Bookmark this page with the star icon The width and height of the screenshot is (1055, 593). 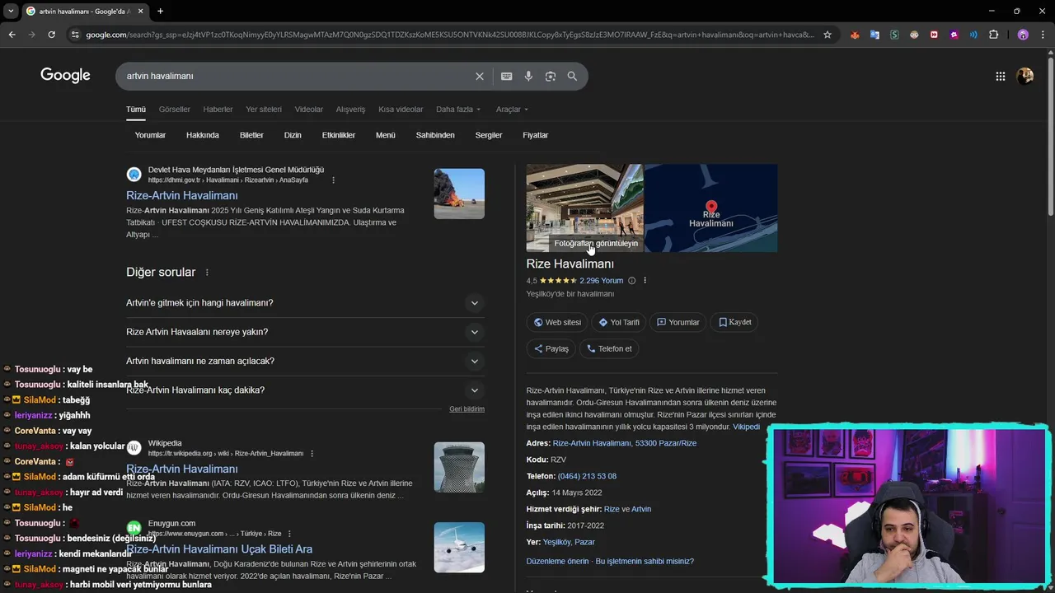828,35
